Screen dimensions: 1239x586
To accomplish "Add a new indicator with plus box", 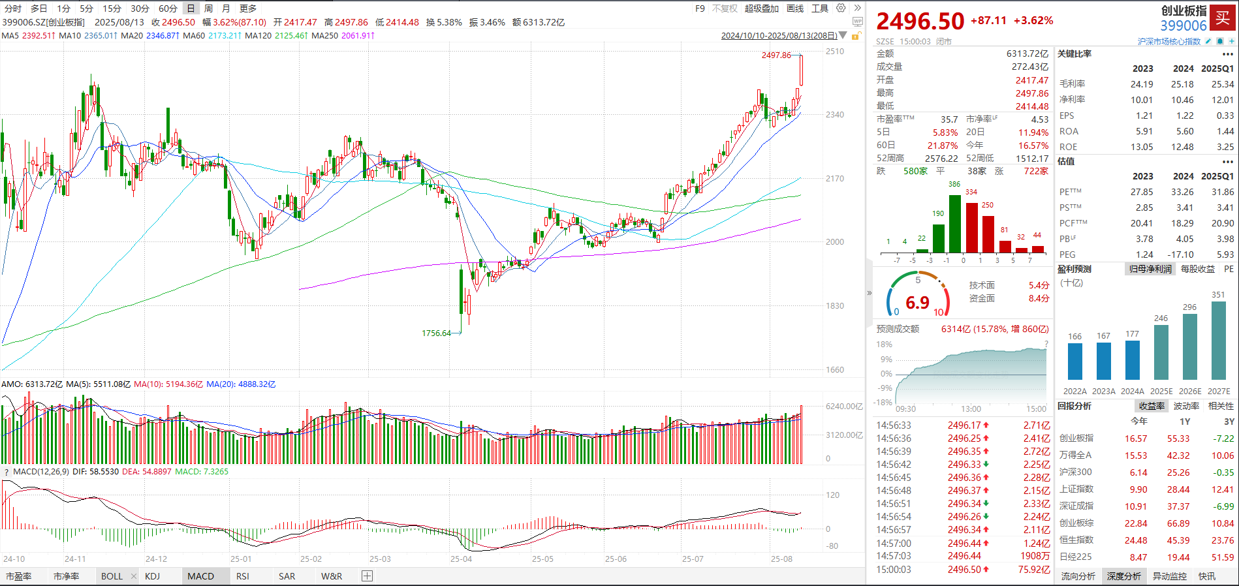I will [368, 576].
